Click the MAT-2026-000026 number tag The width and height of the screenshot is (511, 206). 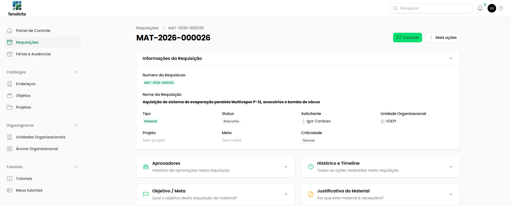click(159, 83)
